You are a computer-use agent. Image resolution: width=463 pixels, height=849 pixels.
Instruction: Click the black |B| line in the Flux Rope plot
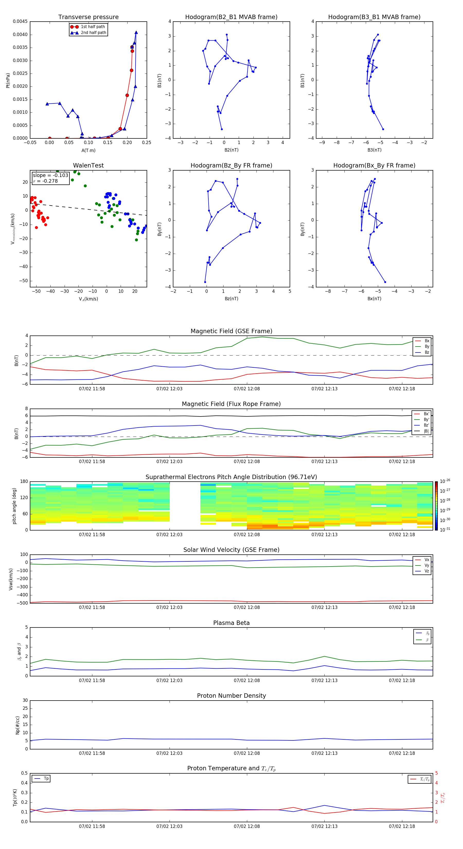point(231,416)
